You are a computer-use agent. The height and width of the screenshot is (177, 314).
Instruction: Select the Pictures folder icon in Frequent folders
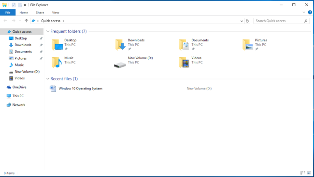pyautogui.click(x=248, y=45)
